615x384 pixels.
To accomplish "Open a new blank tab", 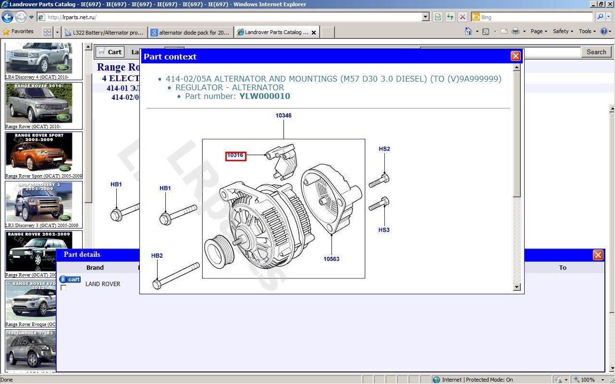I will [x=327, y=33].
